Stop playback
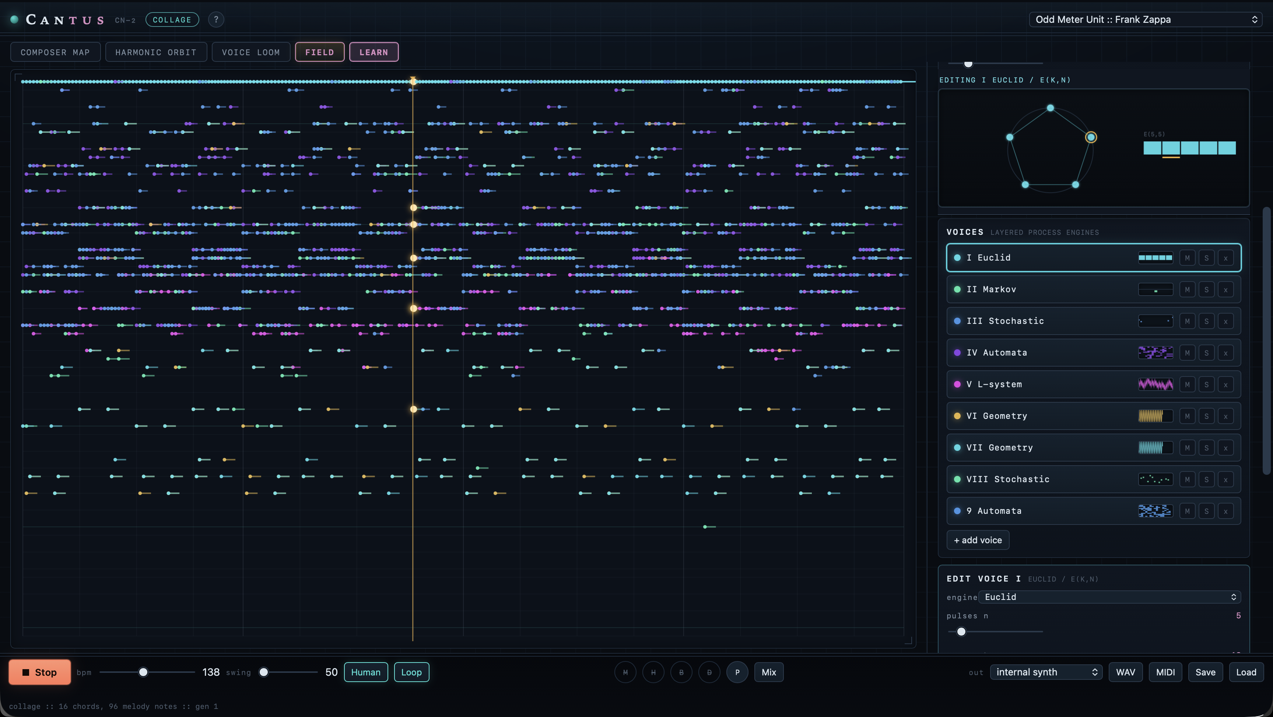 point(39,672)
